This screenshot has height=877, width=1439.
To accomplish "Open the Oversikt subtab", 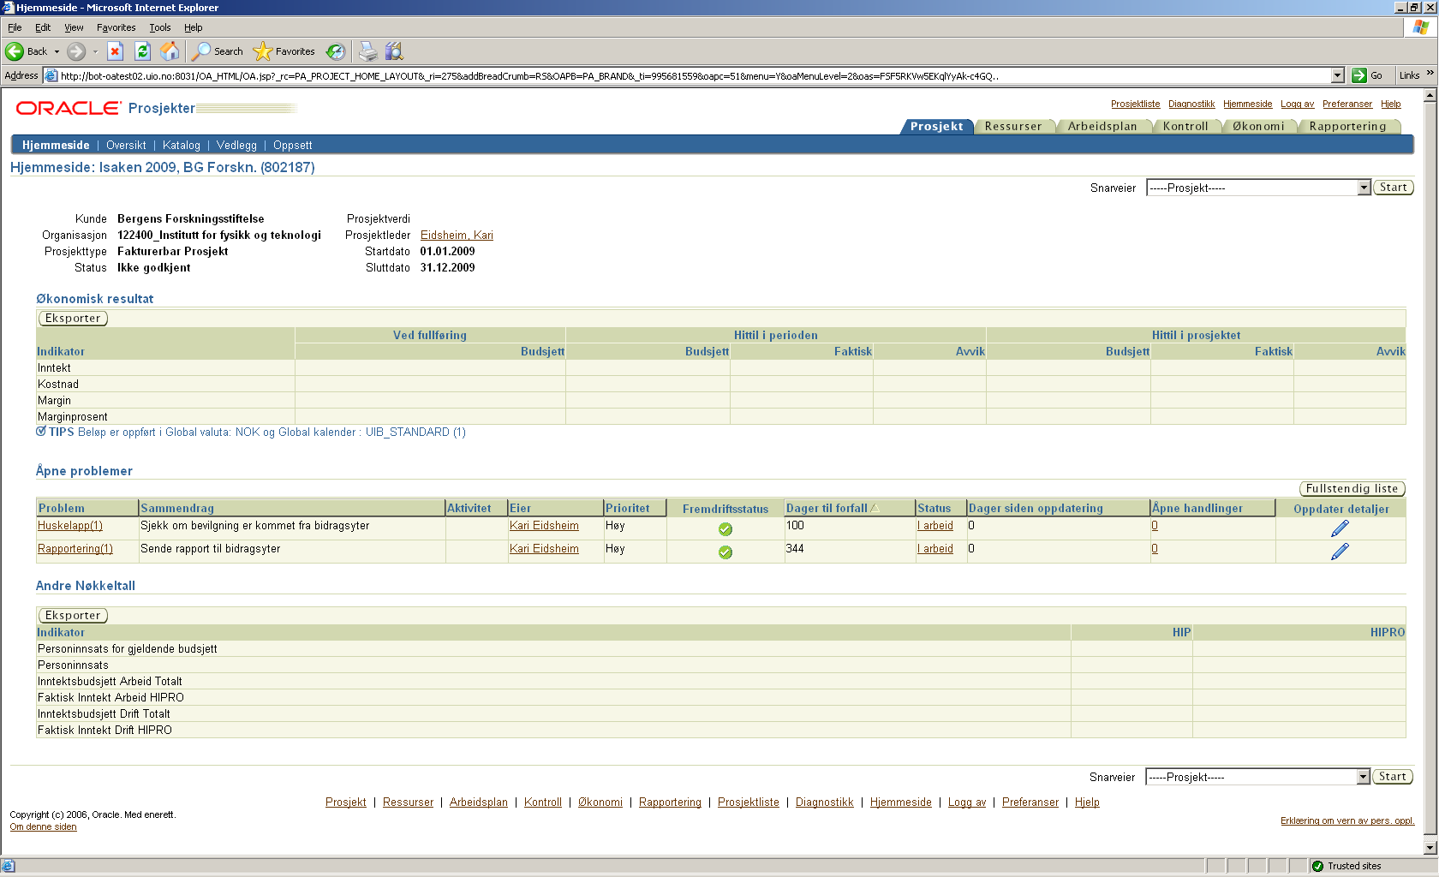I will click(126, 145).
